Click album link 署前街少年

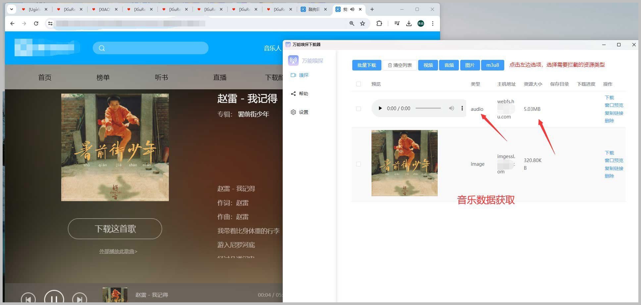pyautogui.click(x=253, y=114)
